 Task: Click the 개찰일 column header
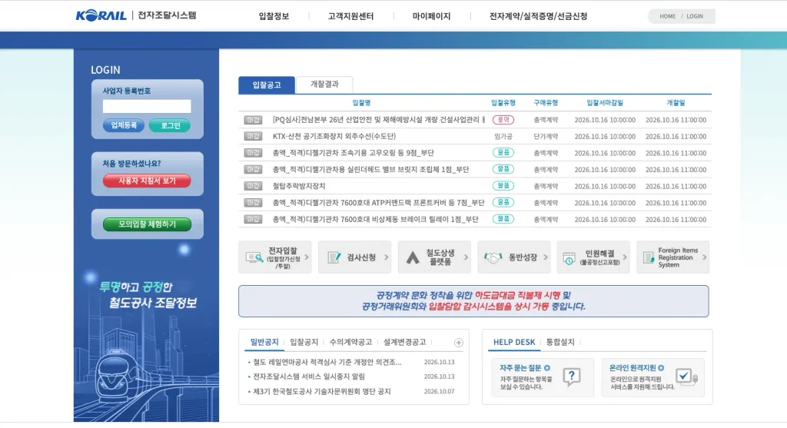tap(676, 103)
